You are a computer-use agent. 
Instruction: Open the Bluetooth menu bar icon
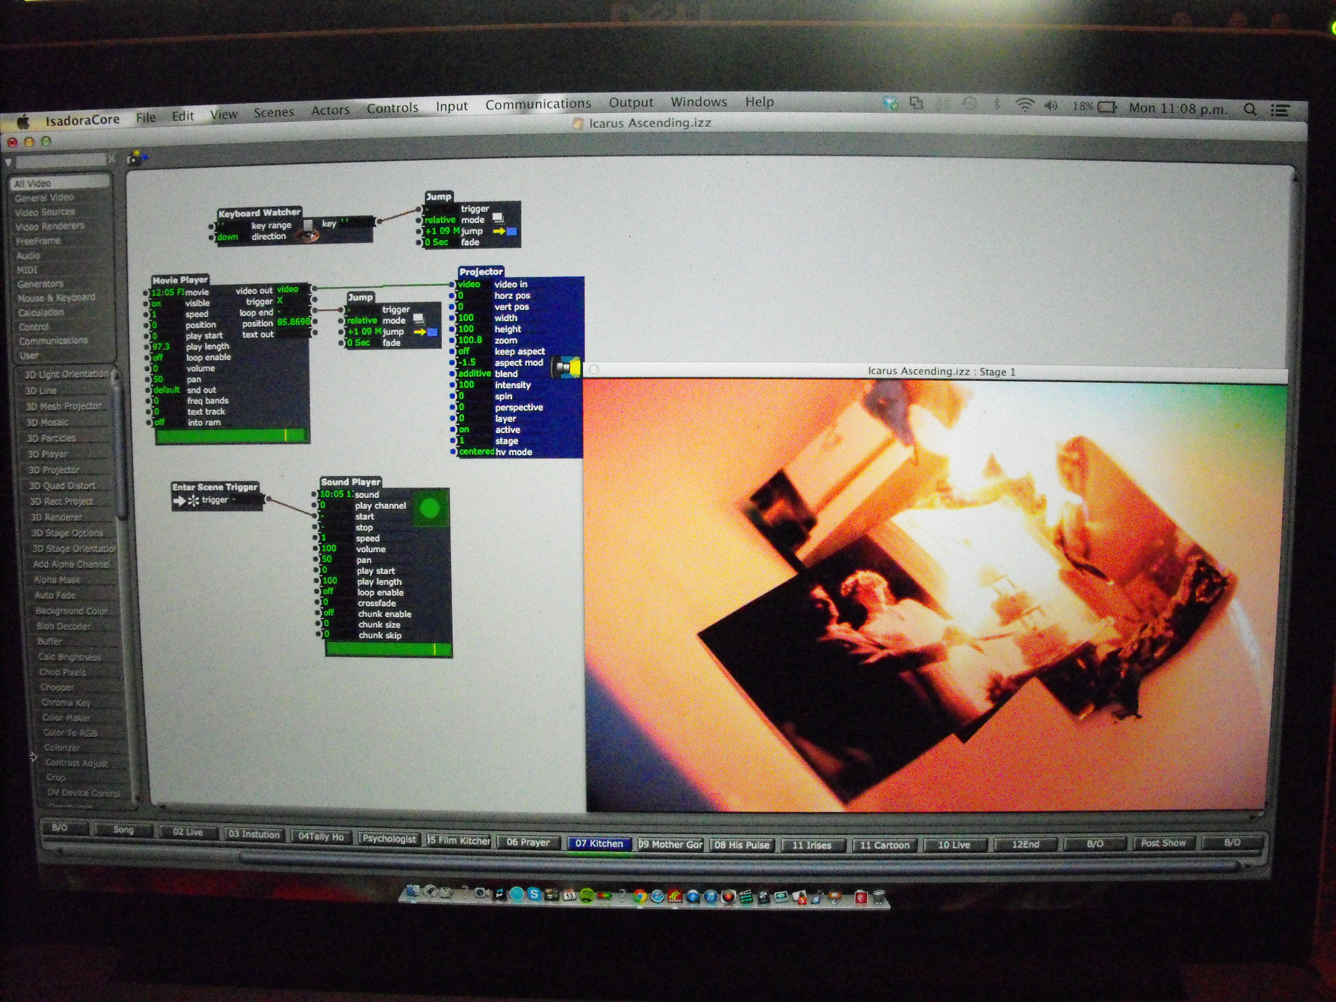pos(997,104)
